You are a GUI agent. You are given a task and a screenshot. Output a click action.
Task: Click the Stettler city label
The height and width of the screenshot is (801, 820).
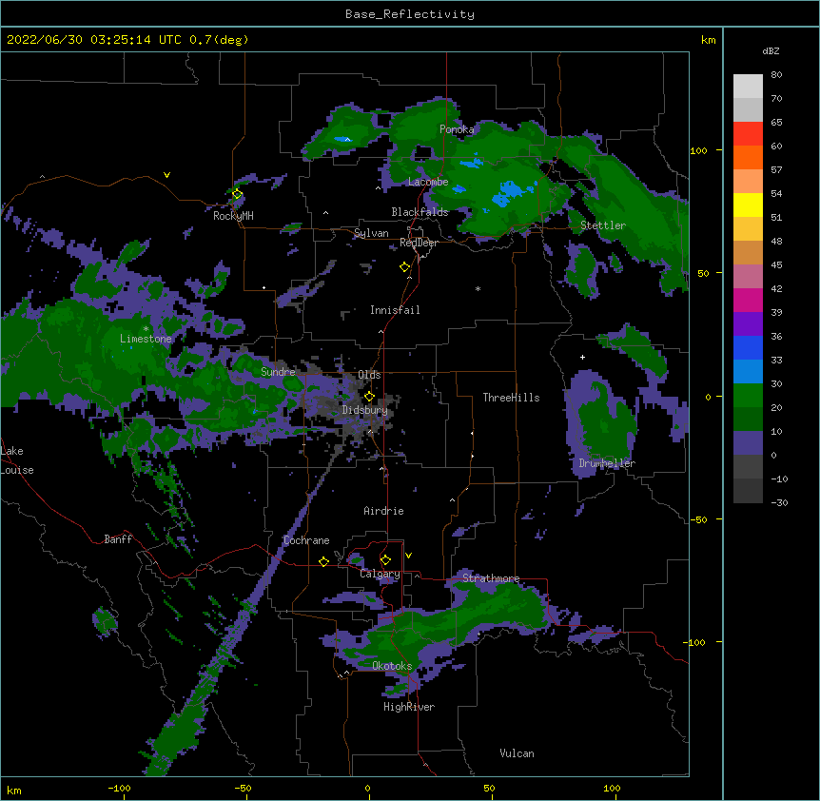[x=603, y=225]
